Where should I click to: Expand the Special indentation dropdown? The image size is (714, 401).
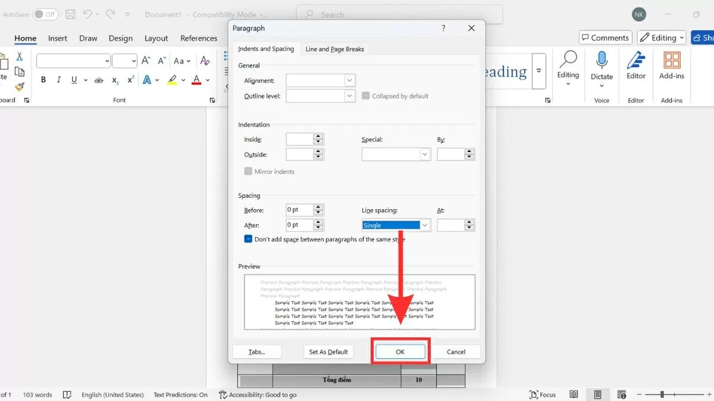click(425, 154)
